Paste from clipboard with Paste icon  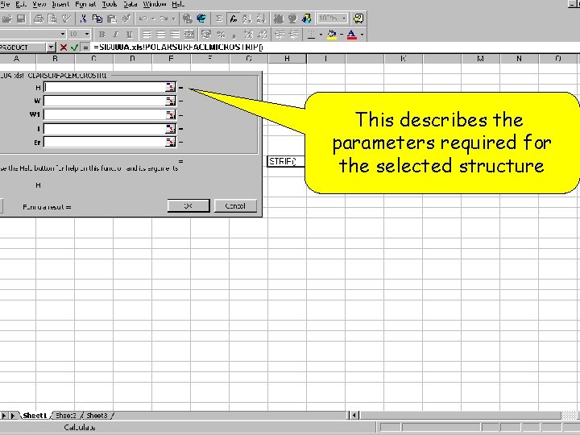tap(111, 19)
